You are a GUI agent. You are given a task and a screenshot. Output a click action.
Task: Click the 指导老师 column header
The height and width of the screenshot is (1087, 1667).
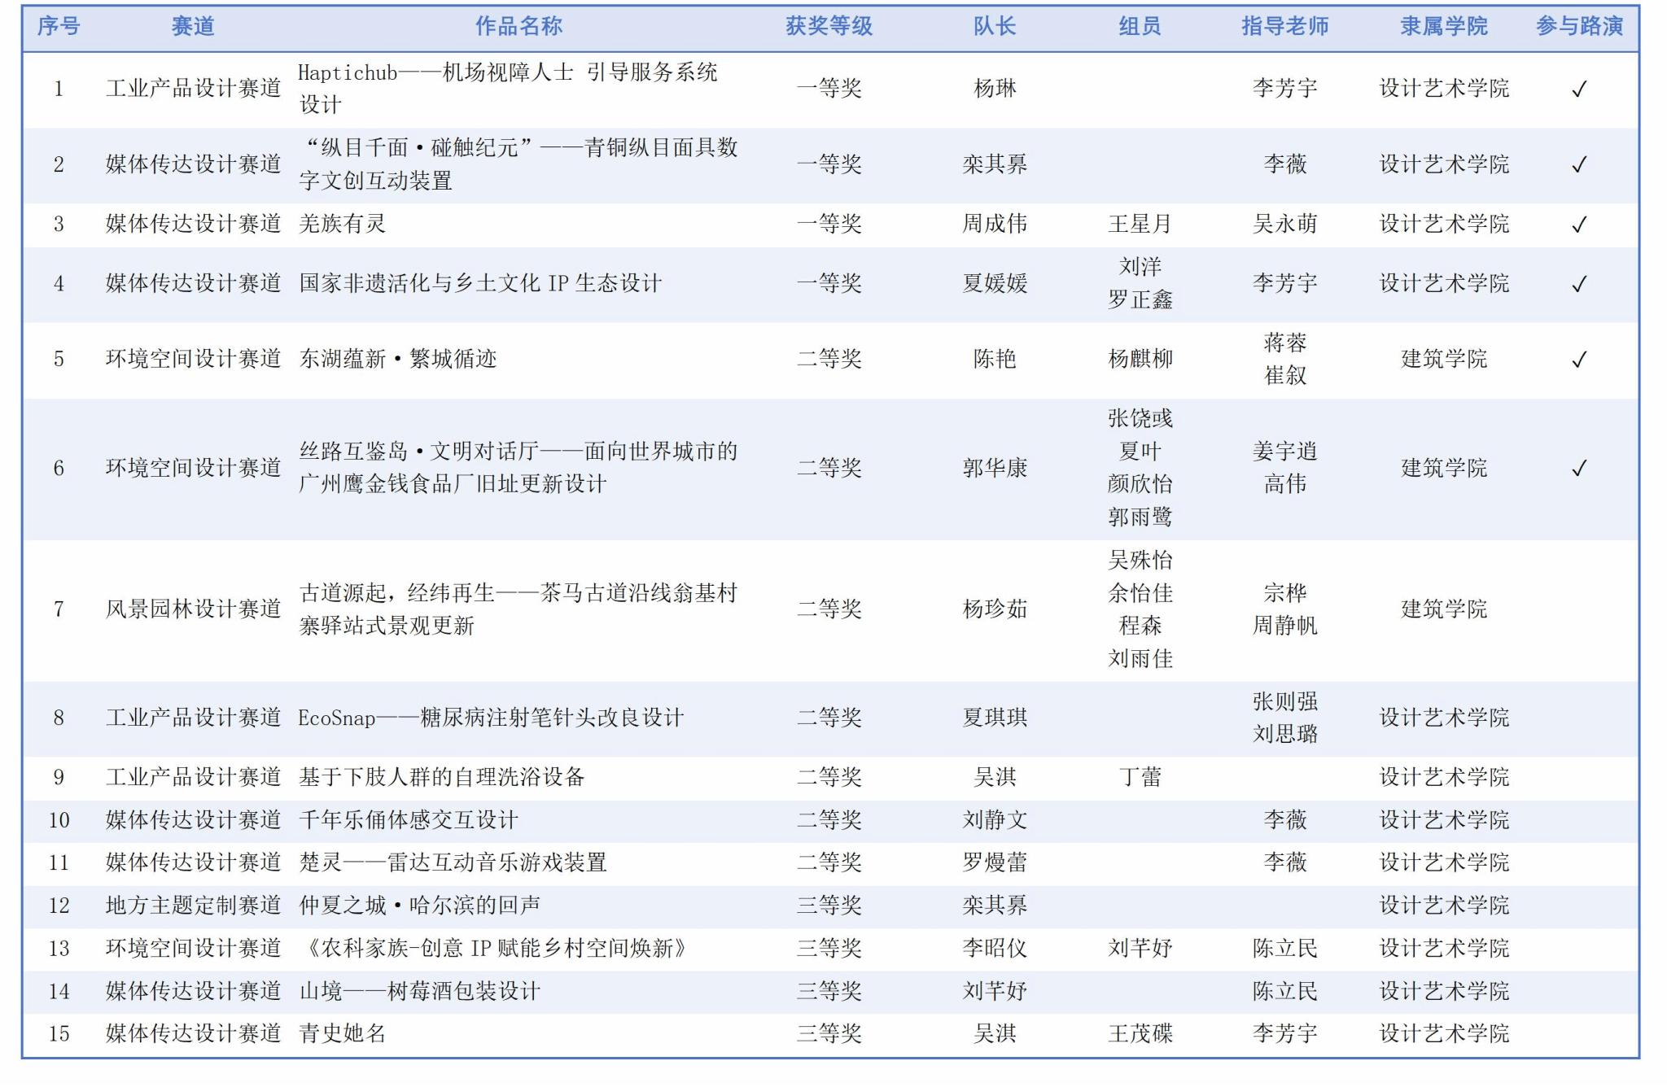(x=1284, y=27)
